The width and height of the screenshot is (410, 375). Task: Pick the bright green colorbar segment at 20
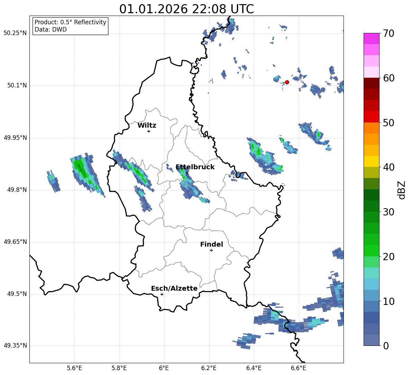click(x=371, y=250)
